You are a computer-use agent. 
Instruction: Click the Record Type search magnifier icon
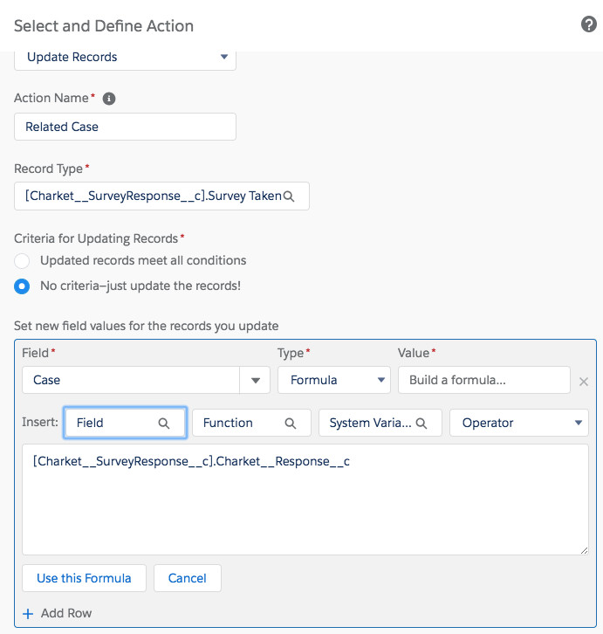pyautogui.click(x=291, y=196)
